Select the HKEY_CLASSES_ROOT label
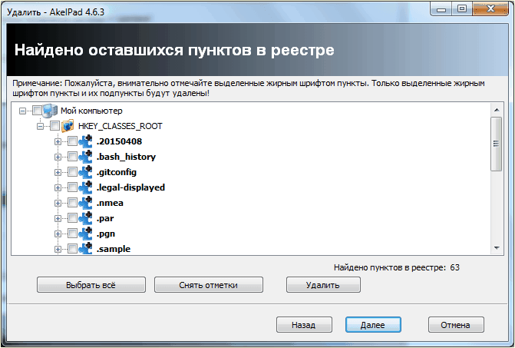The width and height of the screenshot is (515, 348). [120, 126]
